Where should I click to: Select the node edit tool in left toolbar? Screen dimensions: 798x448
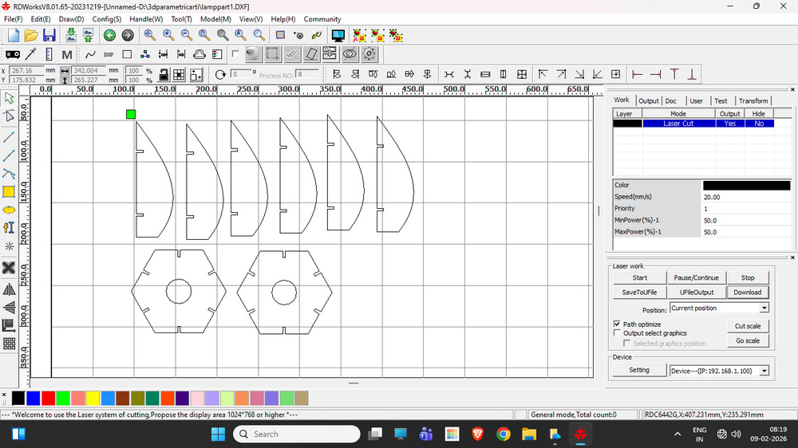[9, 116]
